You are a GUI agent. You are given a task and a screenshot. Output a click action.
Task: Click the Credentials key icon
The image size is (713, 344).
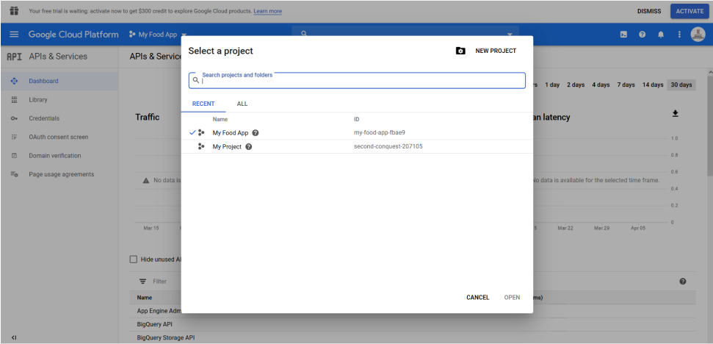coord(14,118)
